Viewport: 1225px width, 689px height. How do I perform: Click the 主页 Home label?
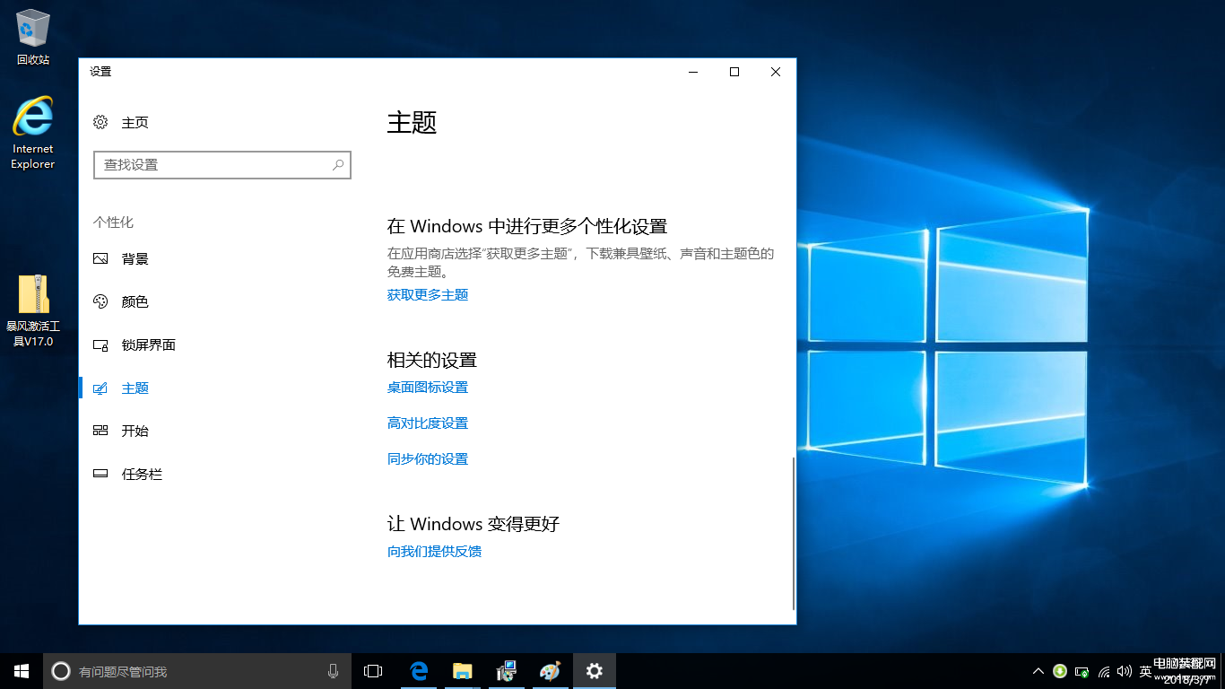tap(135, 123)
